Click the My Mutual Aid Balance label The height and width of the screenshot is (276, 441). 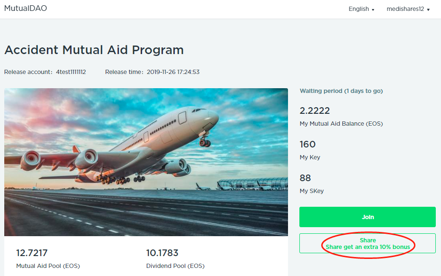click(341, 124)
